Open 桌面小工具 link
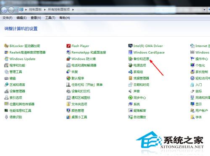The height and width of the screenshot is (156, 210). pos(79,117)
